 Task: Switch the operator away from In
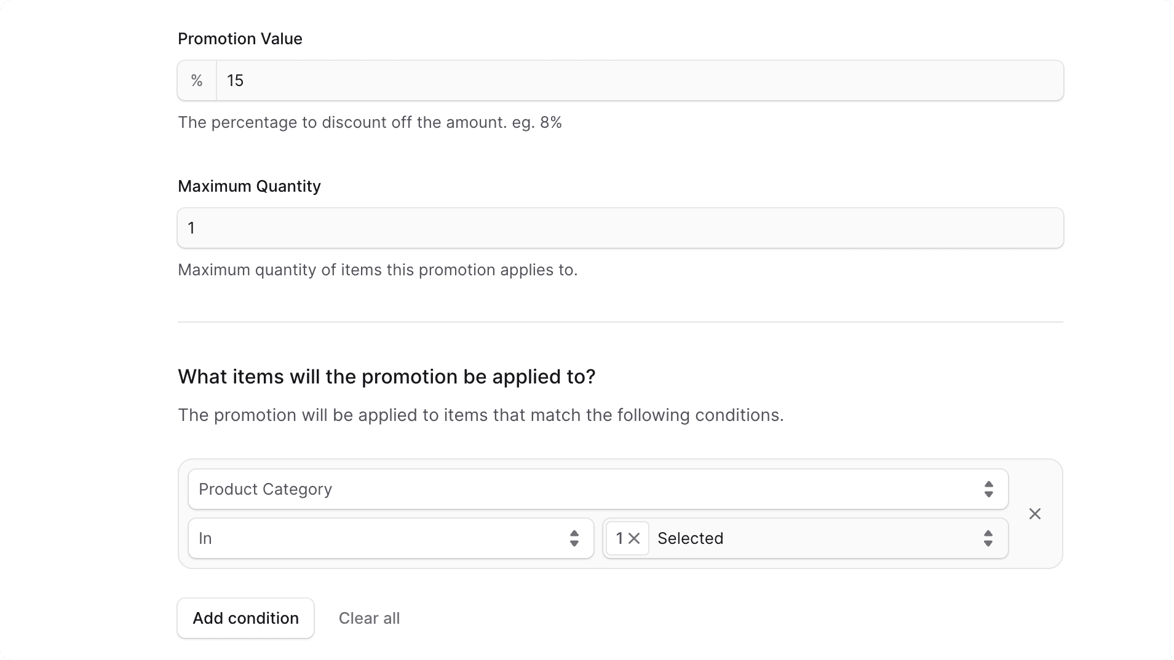click(x=391, y=538)
